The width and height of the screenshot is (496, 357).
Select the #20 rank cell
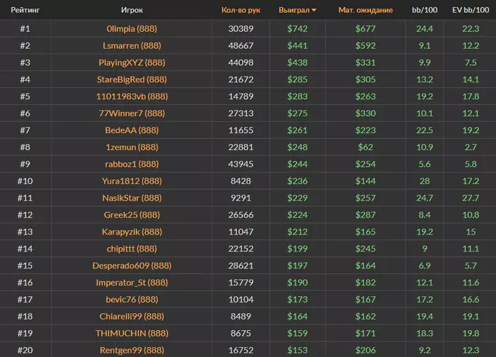click(25, 350)
